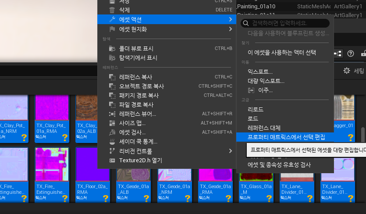Open 사이즈 맵 from the menu
This screenshot has width=366, height=214.
[x=166, y=123]
